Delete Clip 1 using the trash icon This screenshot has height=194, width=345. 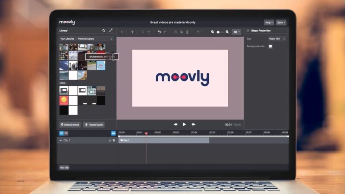pos(114,141)
